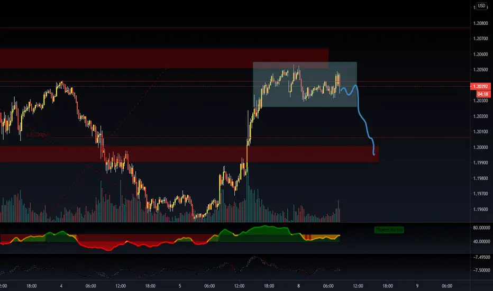
Task: Click the date label 8 on time axis
Action: [x=298, y=286]
